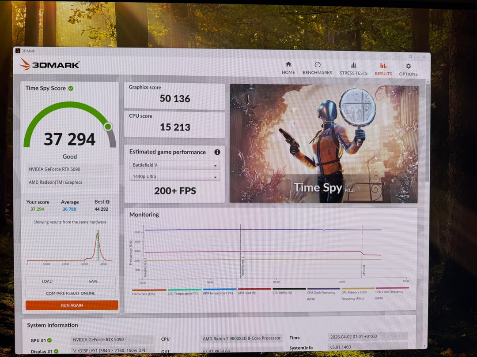The image size is (477, 357).
Task: Click the Load button
Action: (47, 281)
